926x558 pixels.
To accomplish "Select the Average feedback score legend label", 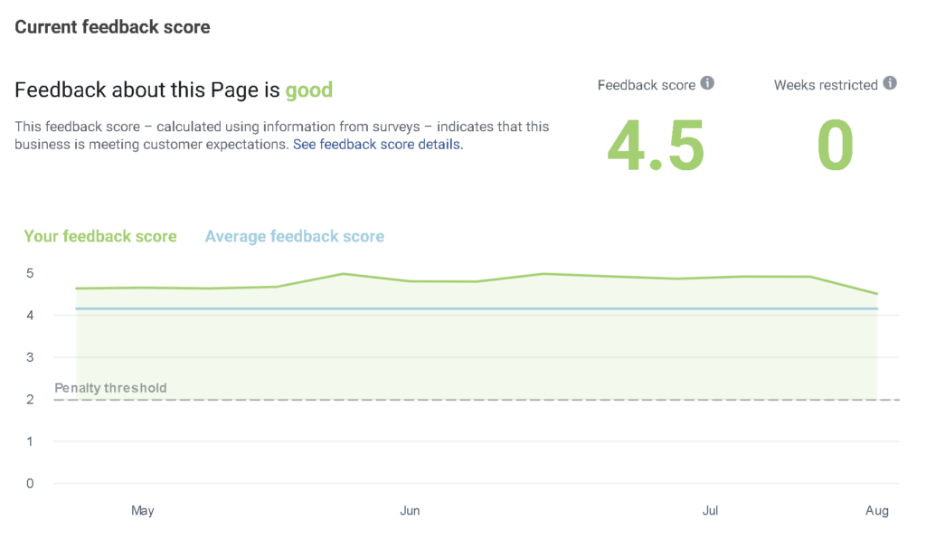I will (295, 236).
